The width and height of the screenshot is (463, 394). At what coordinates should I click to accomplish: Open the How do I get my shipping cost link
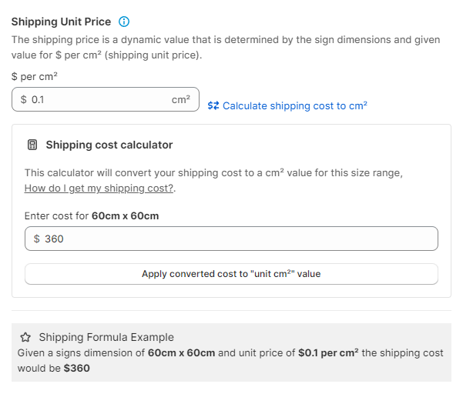point(99,189)
